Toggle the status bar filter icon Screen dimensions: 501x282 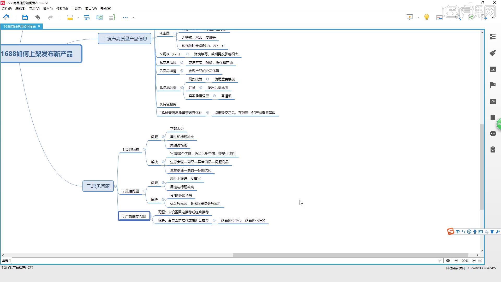440,261
